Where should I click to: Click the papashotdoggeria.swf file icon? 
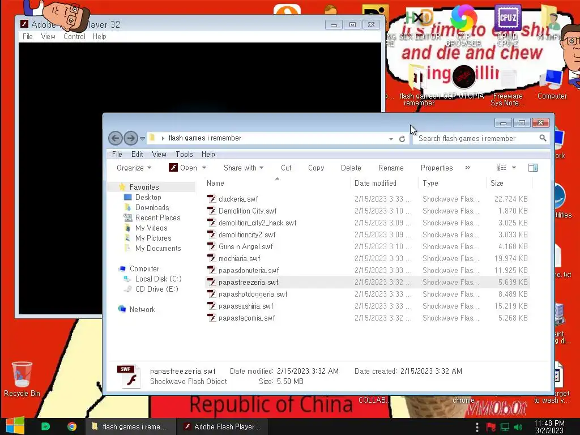pyautogui.click(x=212, y=294)
